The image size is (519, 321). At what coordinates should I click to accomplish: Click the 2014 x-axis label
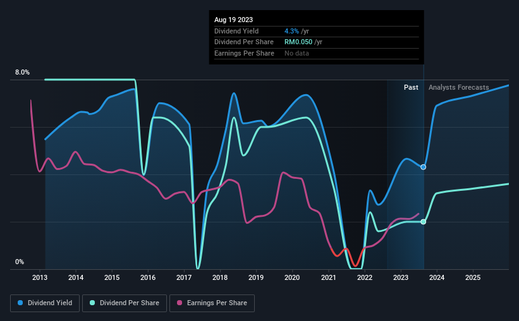76,277
